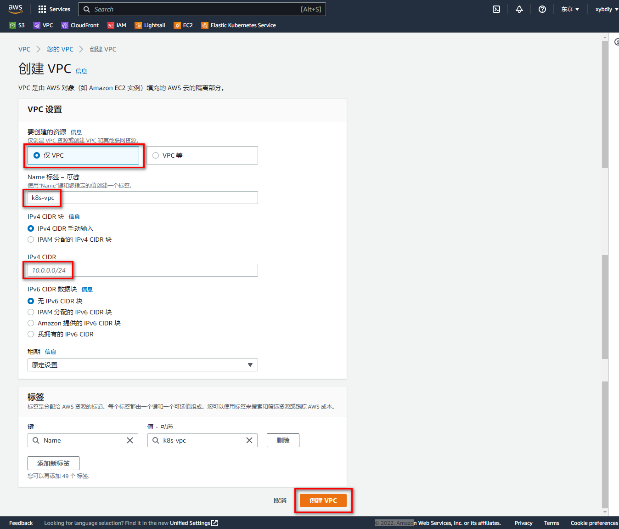Open the 东京 region dropdown
619x529 pixels.
(570, 9)
